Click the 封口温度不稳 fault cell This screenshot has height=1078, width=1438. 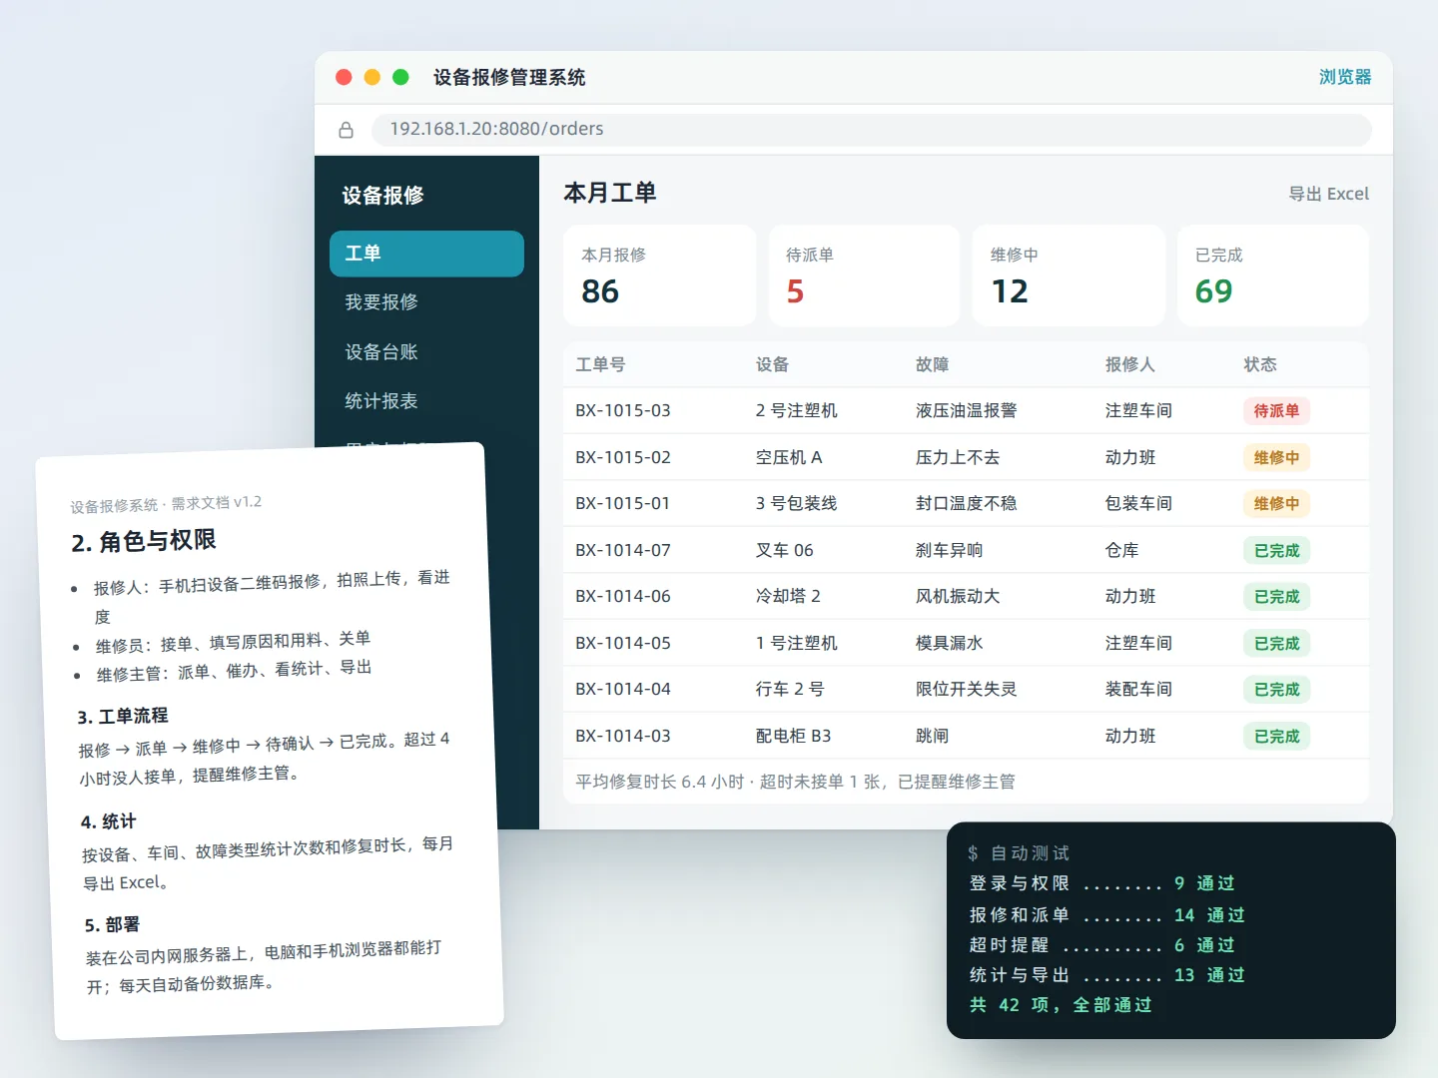pyautogui.click(x=966, y=503)
